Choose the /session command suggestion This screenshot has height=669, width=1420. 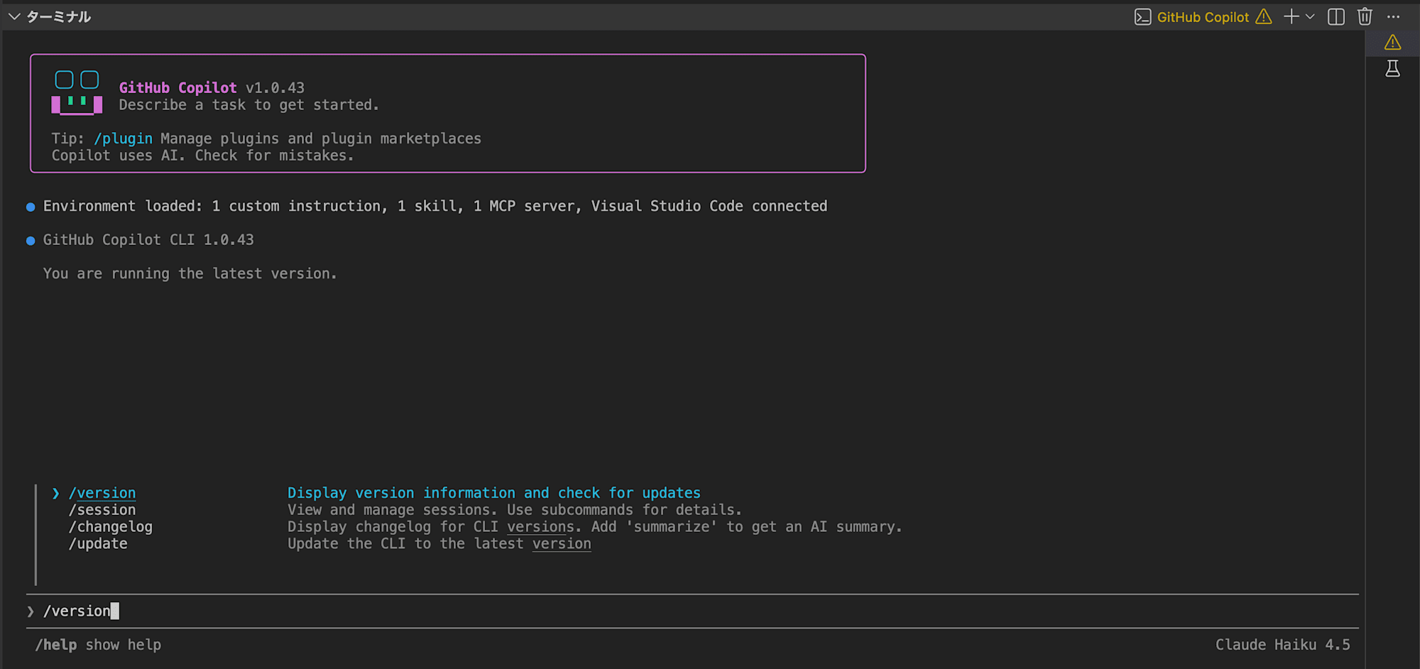[102, 510]
